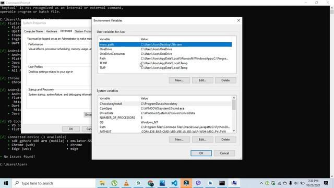Click New under System variables
Viewport: 334px width, 188px height.
point(179,139)
